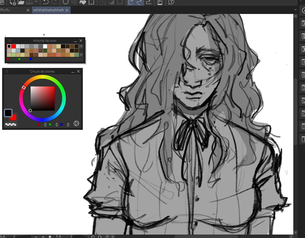Rotate canvas left icon
The width and height of the screenshot is (305, 238).
(93, 236)
